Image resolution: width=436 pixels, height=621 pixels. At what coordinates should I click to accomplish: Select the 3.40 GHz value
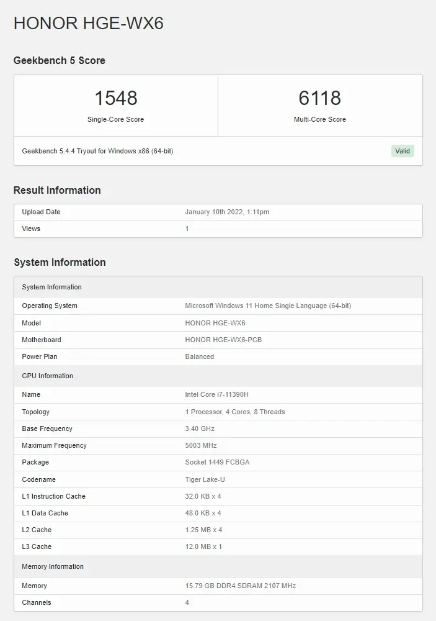(x=200, y=428)
